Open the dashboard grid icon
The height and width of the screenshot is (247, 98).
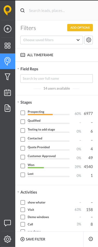point(7,46)
